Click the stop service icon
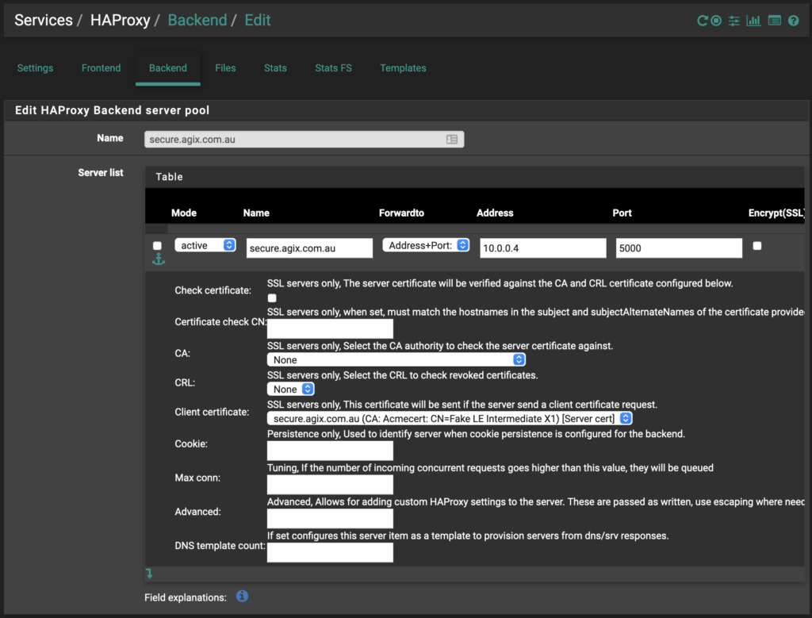 716,21
